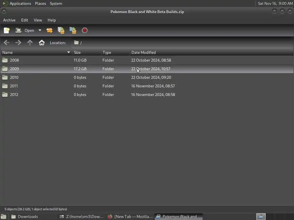Click the Extract archive toolbar icon

click(49, 30)
